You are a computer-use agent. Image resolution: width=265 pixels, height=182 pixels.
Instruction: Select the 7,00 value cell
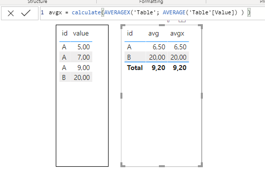pos(83,57)
